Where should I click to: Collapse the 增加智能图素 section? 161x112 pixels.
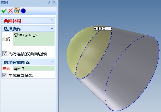(x=52, y=62)
